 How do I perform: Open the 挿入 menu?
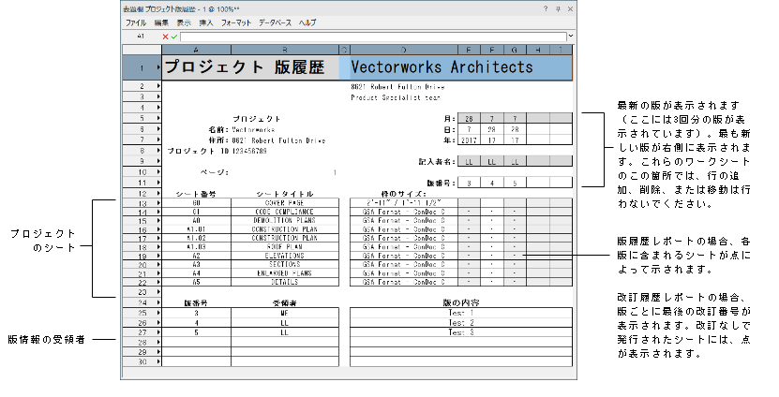click(205, 22)
